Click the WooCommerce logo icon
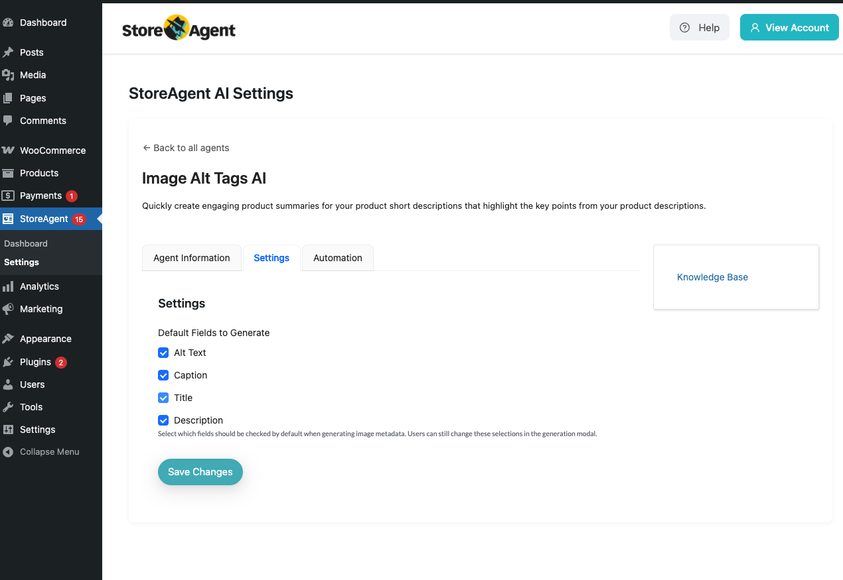 8,150
